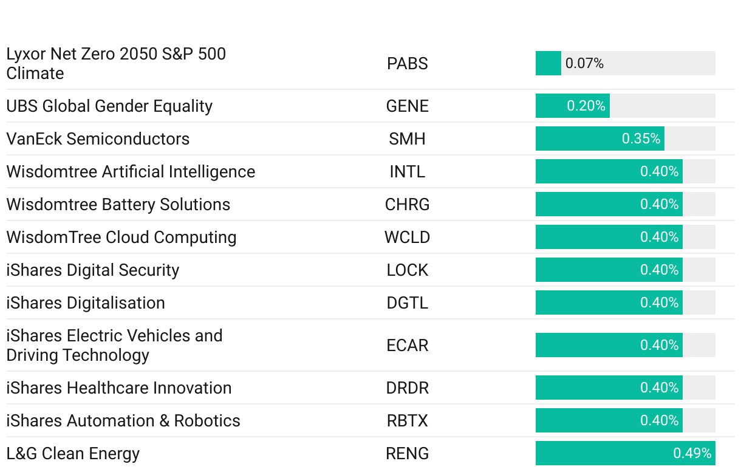Select Wisdomtree Battery Solutions fund
Viewport: 741px width, 475px height.
(118, 205)
